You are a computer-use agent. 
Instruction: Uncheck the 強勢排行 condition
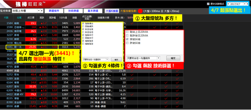[83, 35]
